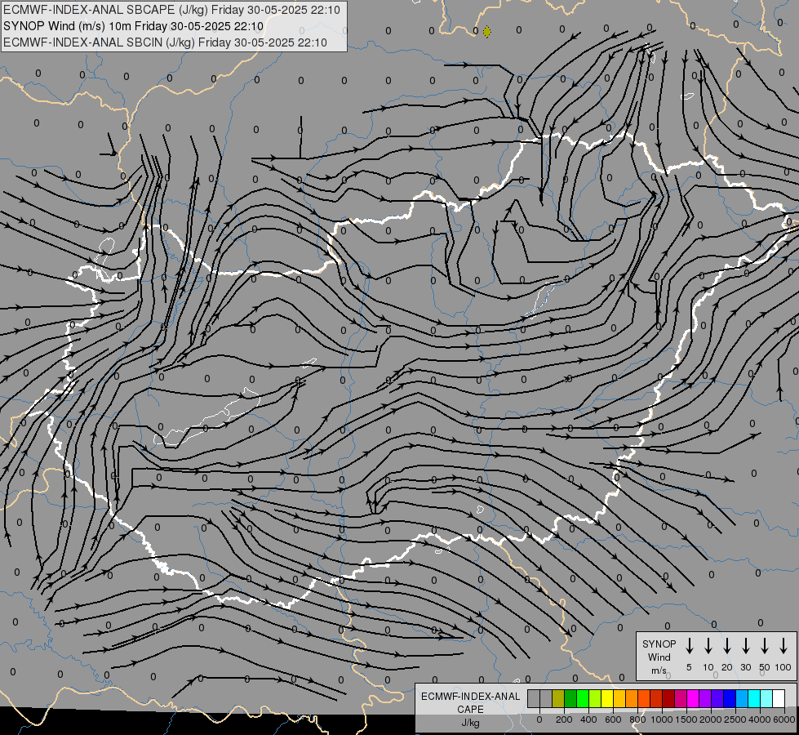The width and height of the screenshot is (799, 735).
Task: Click the dark maroon swatch right of 1000
Action: point(668,698)
